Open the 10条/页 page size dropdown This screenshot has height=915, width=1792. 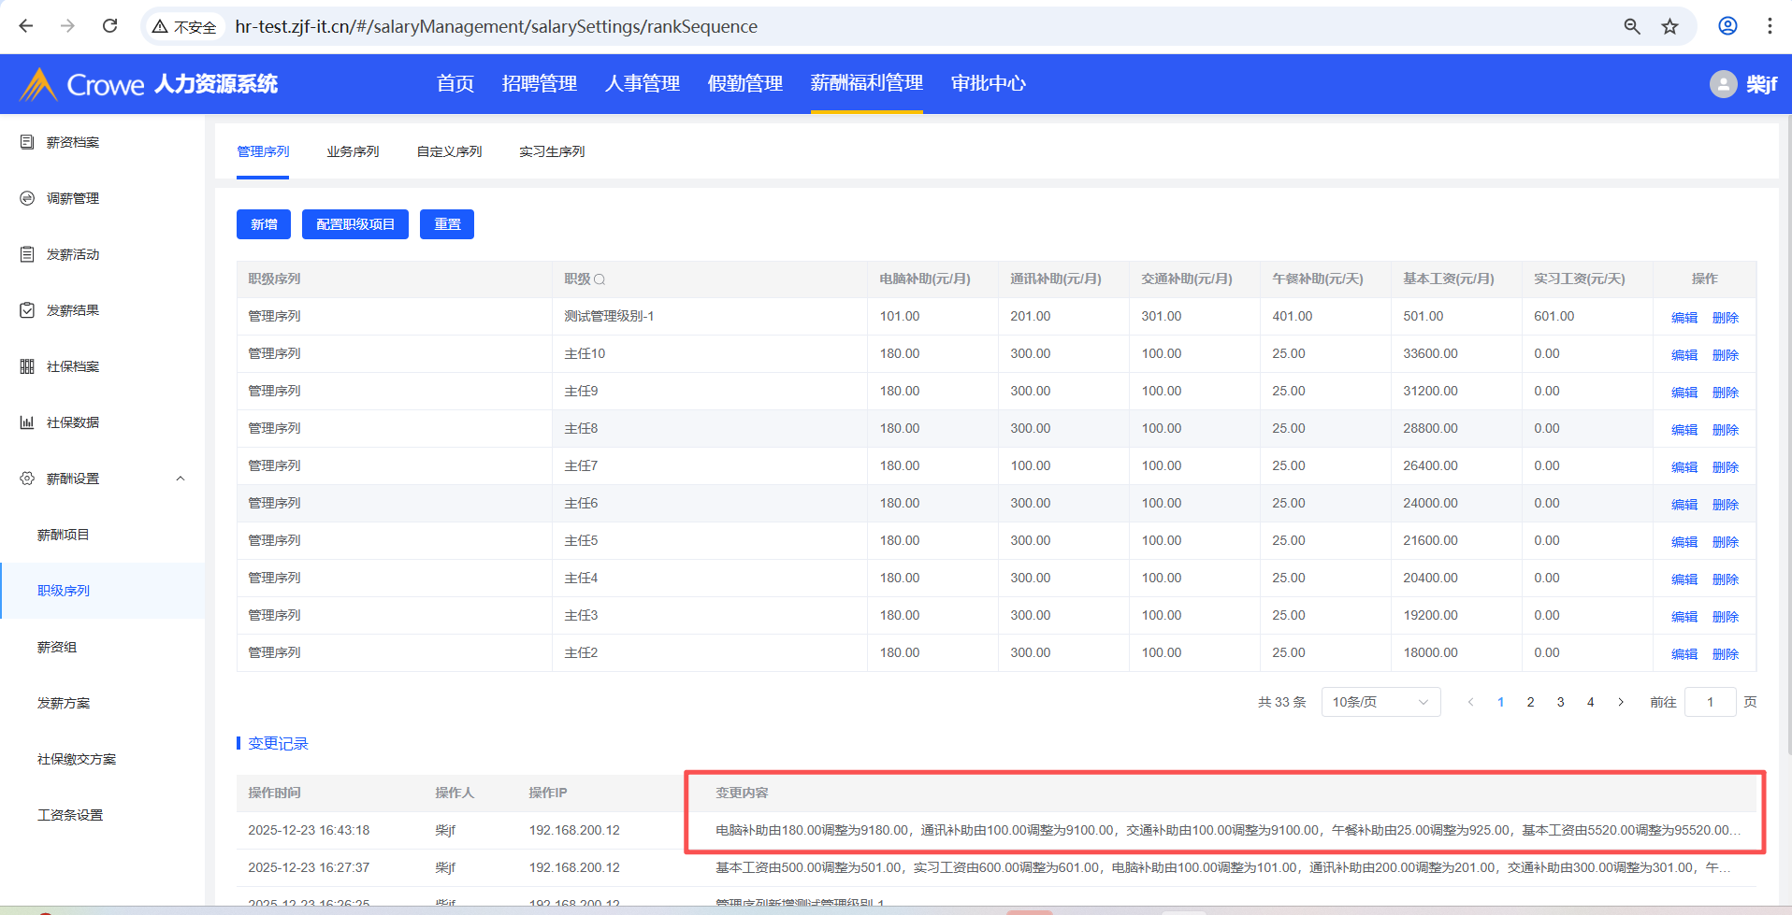(x=1380, y=702)
